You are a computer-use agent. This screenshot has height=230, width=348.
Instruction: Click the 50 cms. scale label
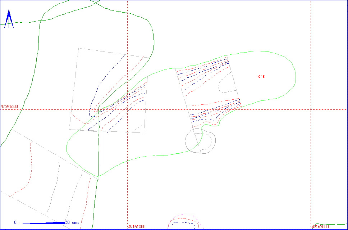pyautogui.click(x=73, y=222)
